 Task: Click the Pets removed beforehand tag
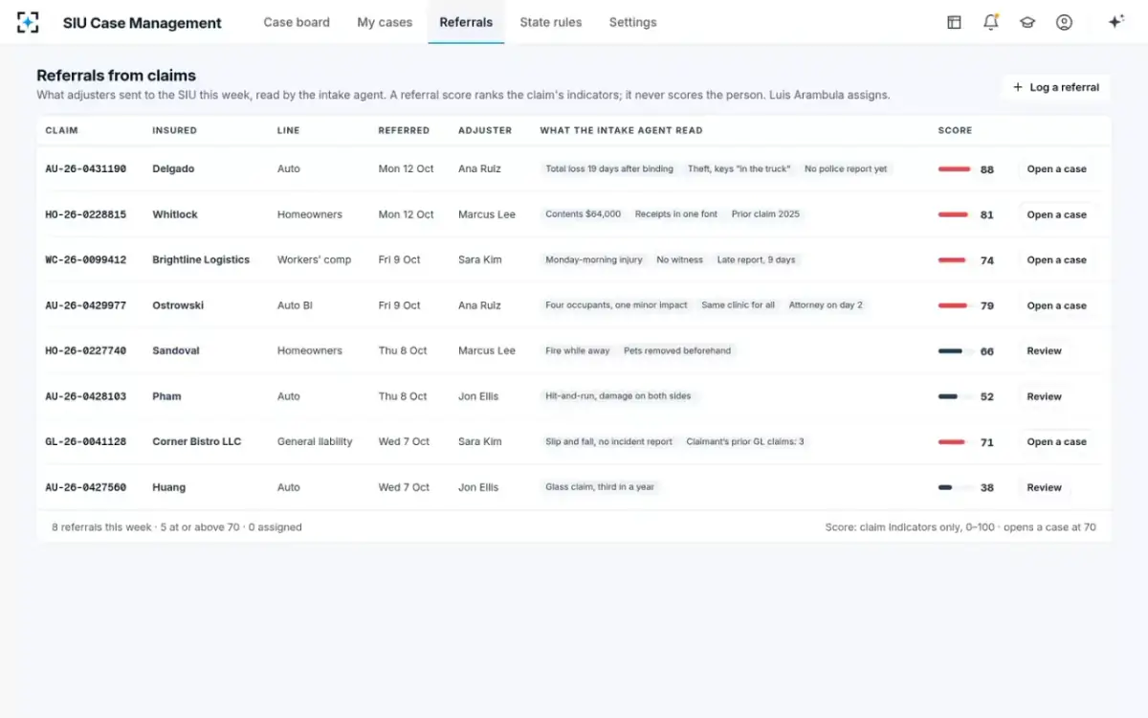pos(677,351)
